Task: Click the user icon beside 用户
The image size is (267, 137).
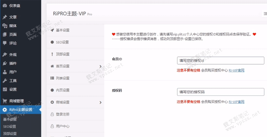Action: tap(5, 72)
